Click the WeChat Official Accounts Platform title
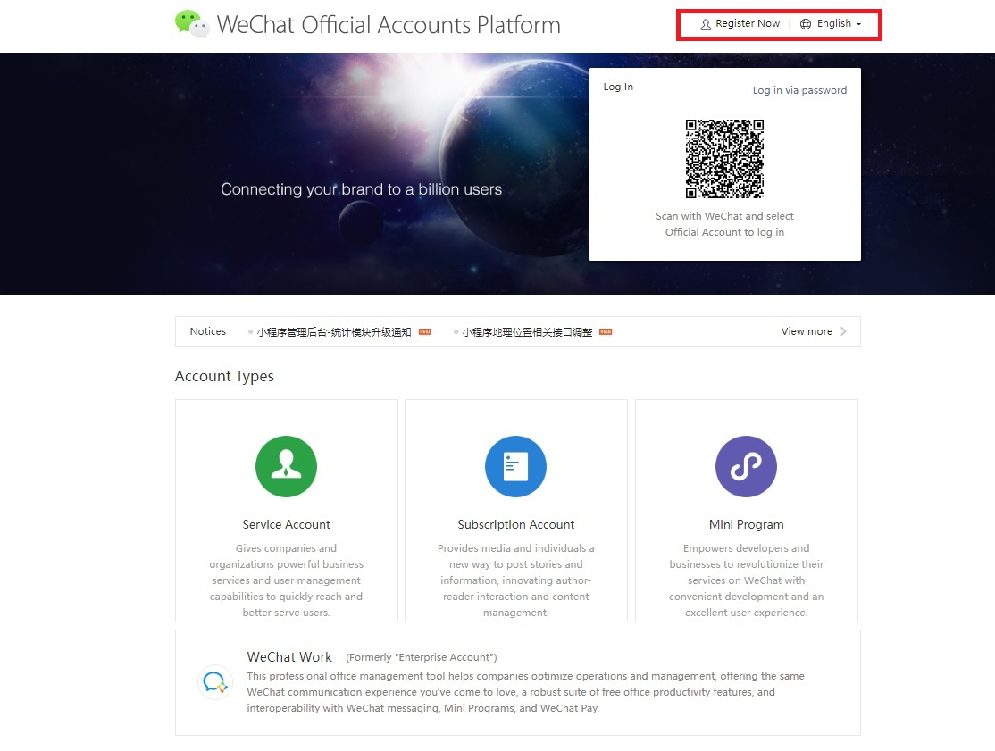995x751 pixels. coord(389,25)
